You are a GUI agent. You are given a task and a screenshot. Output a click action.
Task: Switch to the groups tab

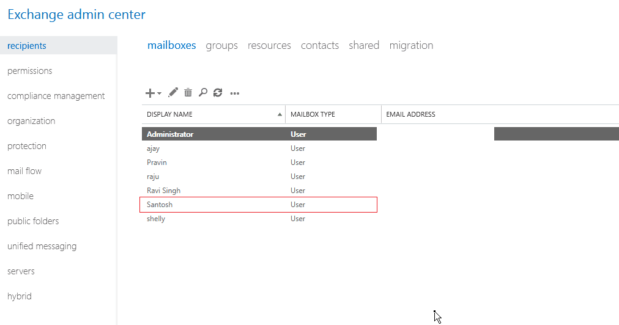click(x=221, y=46)
